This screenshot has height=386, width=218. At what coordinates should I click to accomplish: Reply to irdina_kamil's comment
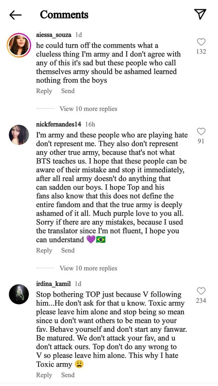coord(44,375)
